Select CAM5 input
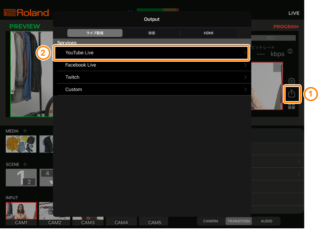 (x=154, y=221)
